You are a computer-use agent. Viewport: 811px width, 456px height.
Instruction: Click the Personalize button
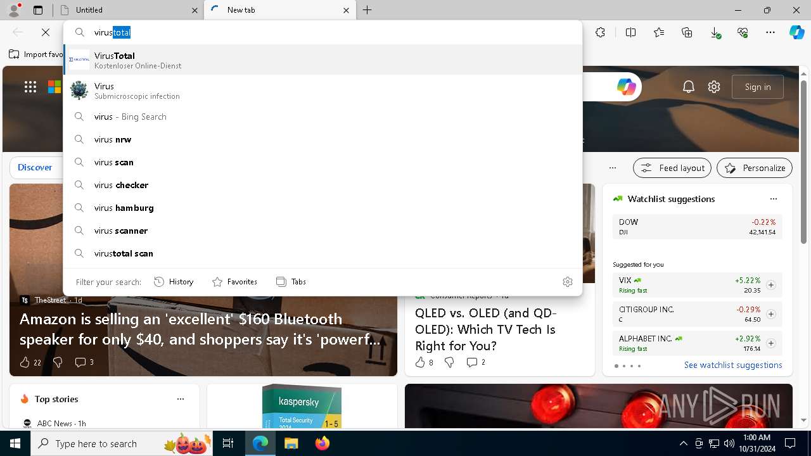[755, 168]
